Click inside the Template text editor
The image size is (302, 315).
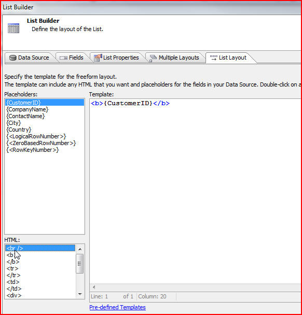[x=195, y=191]
